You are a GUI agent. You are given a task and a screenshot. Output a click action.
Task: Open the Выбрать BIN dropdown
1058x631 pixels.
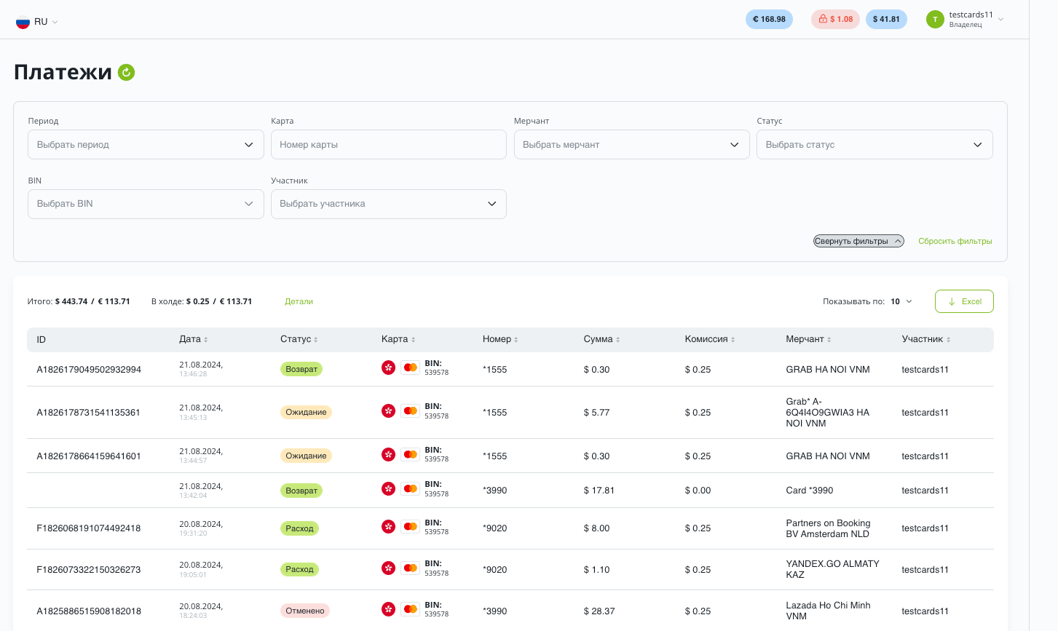(x=146, y=204)
